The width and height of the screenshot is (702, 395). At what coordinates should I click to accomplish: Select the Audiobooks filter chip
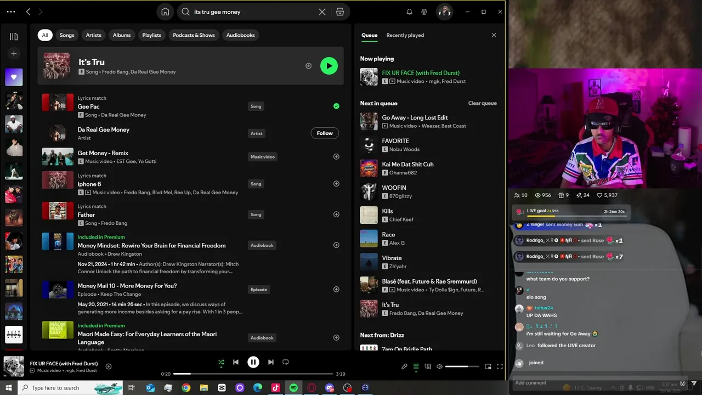(x=241, y=35)
